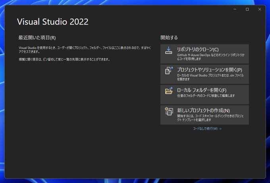Click the Visual Studio 2022 title text

(x=53, y=22)
